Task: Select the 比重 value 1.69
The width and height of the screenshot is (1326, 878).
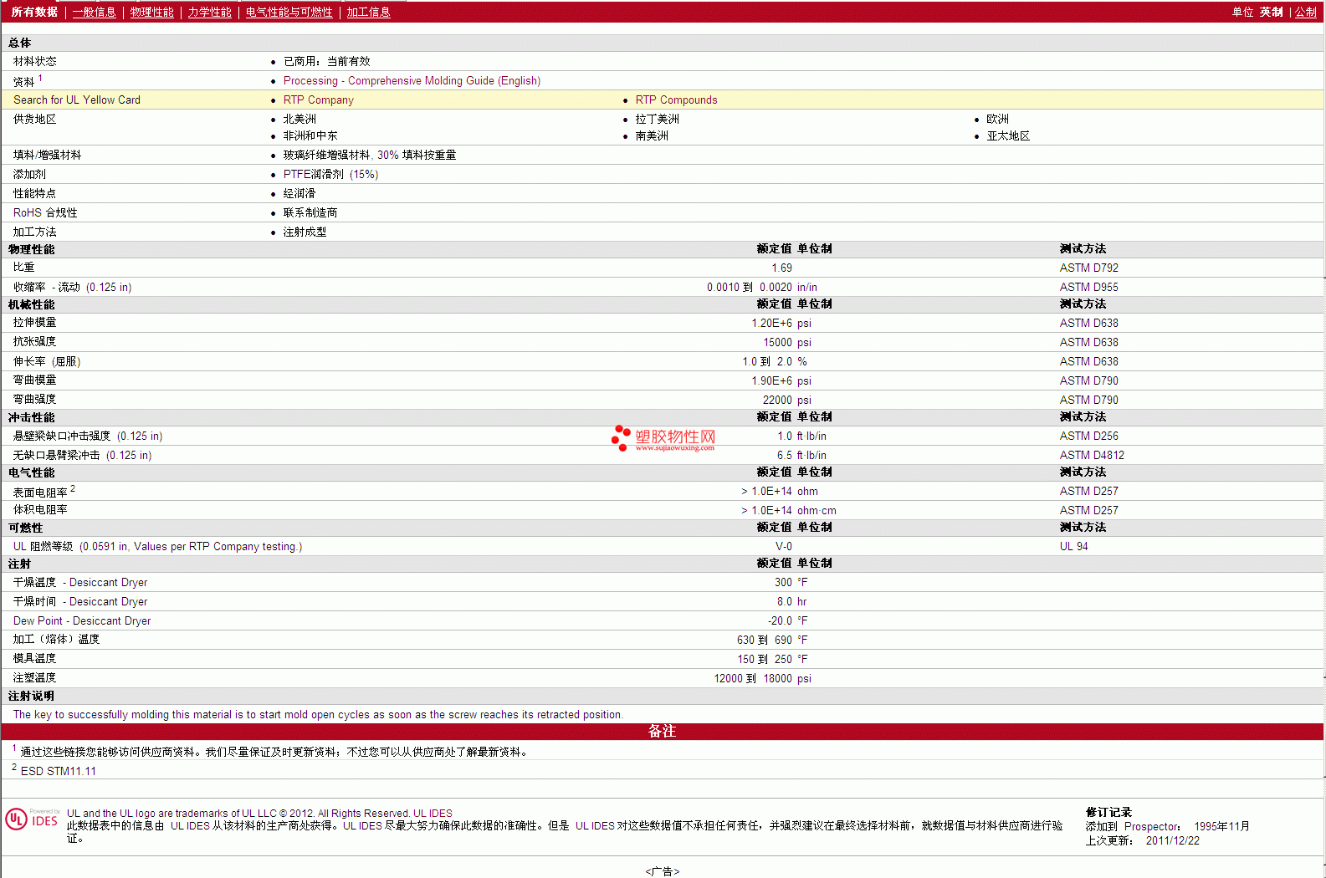Action: pos(781,268)
